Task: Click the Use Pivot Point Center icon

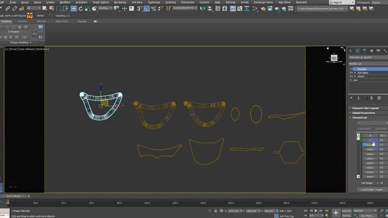Action: (116, 8)
